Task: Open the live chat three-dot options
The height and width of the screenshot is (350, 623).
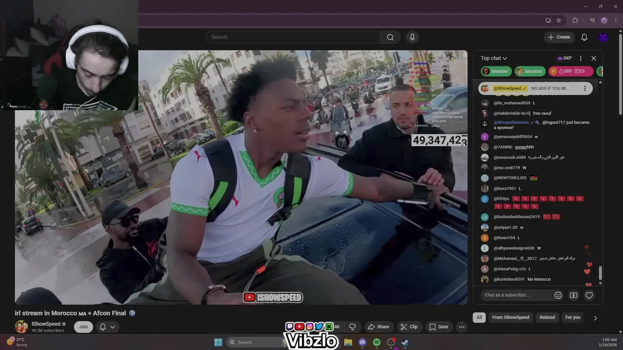Action: pos(581,58)
